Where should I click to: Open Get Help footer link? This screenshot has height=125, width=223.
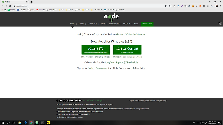(163, 101)
